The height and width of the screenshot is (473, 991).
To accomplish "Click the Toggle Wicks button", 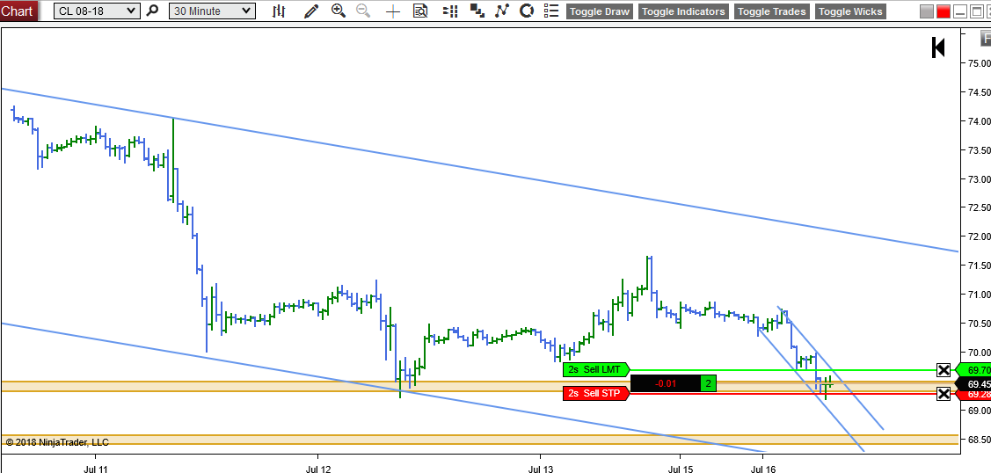I will [x=850, y=11].
